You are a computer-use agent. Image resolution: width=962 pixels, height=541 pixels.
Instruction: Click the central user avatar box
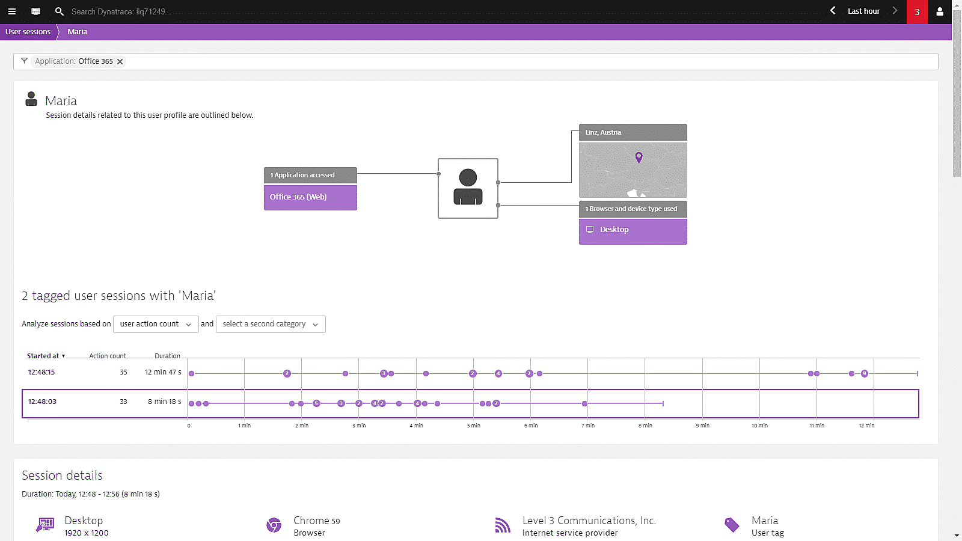point(468,188)
